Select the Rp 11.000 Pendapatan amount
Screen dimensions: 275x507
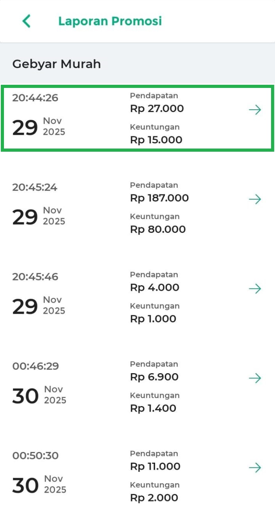coord(155,467)
